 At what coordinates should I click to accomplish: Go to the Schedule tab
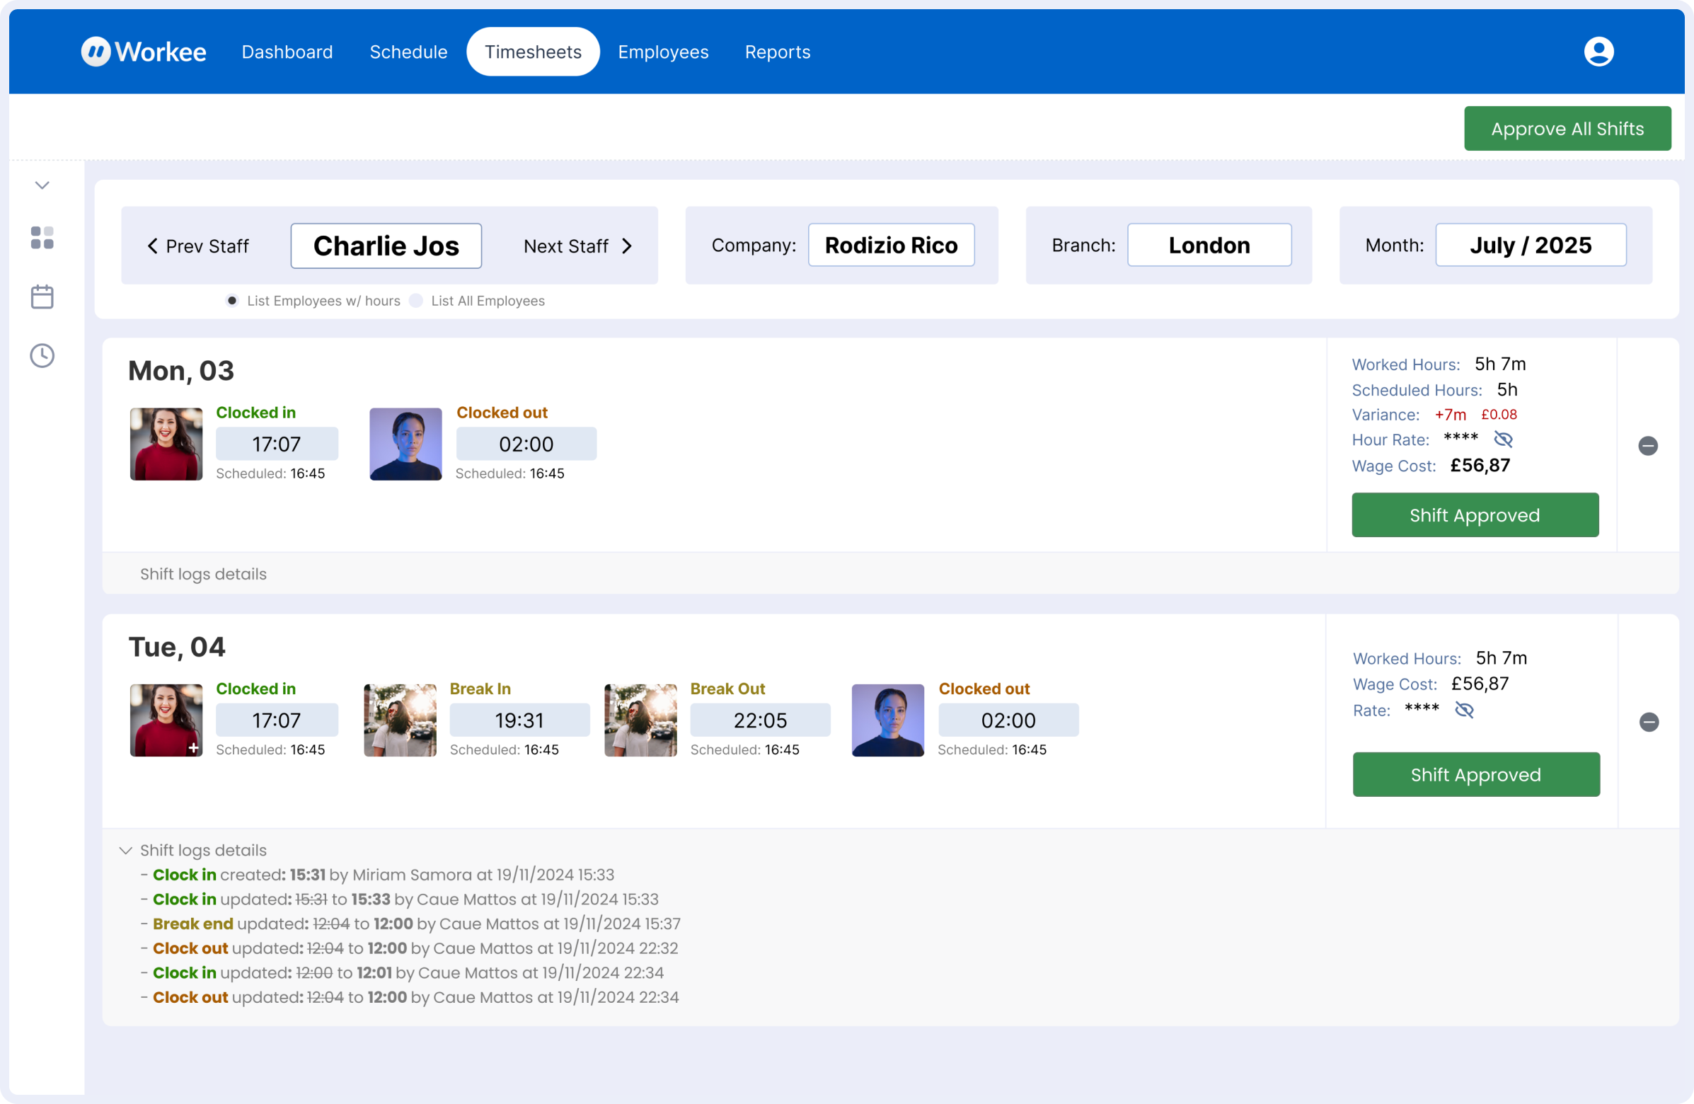point(408,52)
